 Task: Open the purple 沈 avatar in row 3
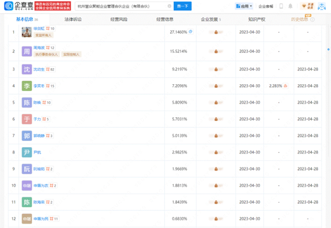tap(27, 69)
